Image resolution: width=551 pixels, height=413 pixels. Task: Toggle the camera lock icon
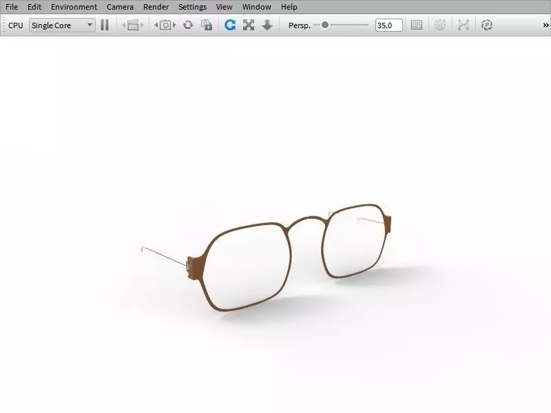207,25
